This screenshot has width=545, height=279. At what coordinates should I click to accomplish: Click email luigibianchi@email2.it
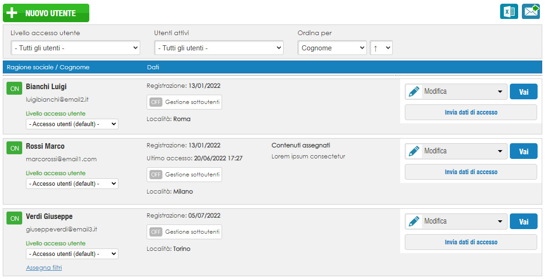click(x=57, y=100)
